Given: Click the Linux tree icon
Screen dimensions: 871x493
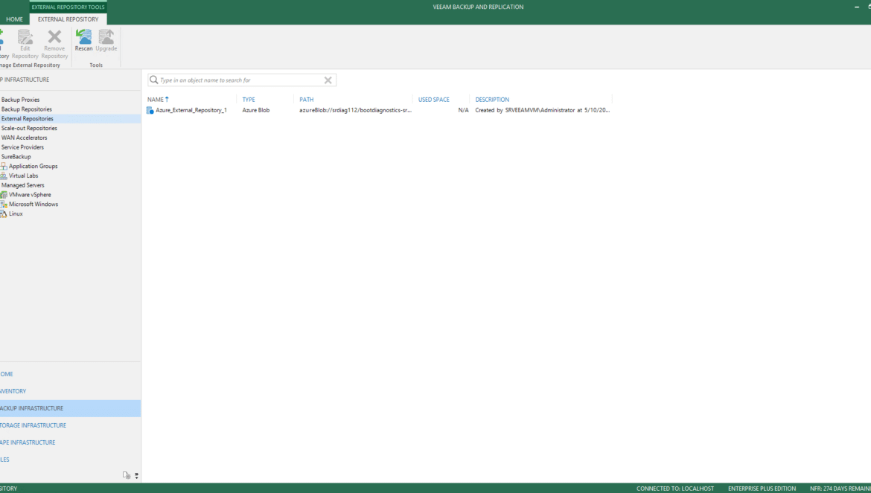Looking at the screenshot, I should [3, 213].
